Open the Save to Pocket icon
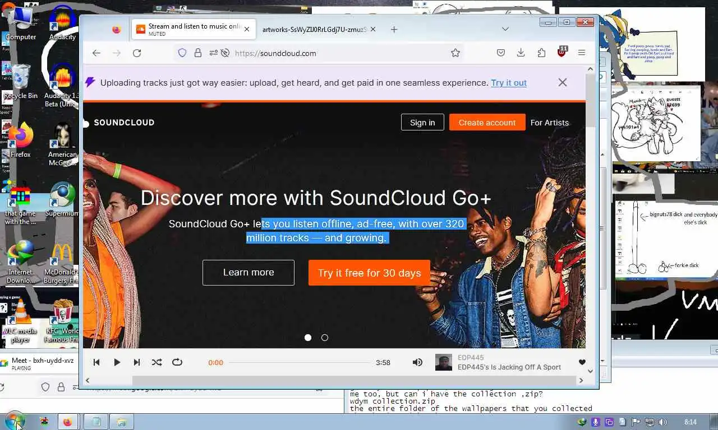This screenshot has height=430, width=718. [501, 53]
